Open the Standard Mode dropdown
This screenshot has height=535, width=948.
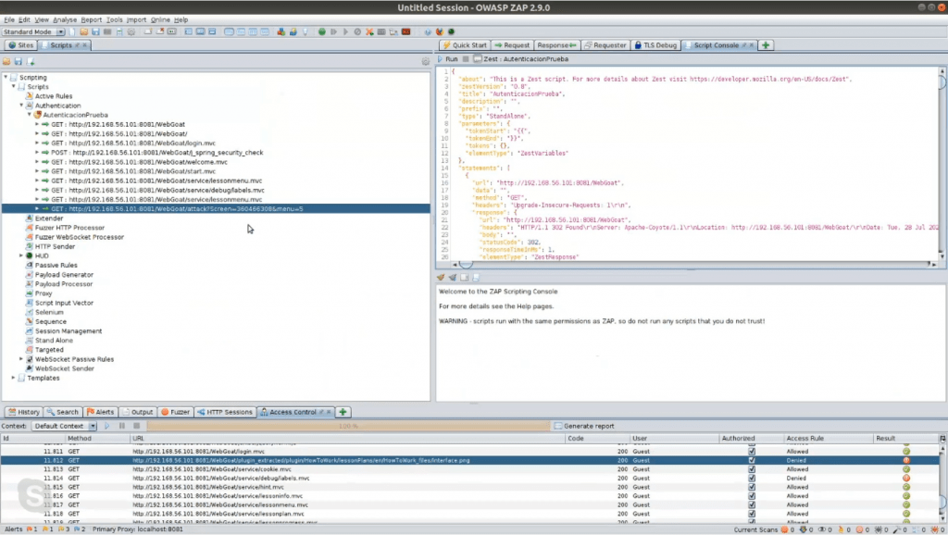pyautogui.click(x=33, y=32)
